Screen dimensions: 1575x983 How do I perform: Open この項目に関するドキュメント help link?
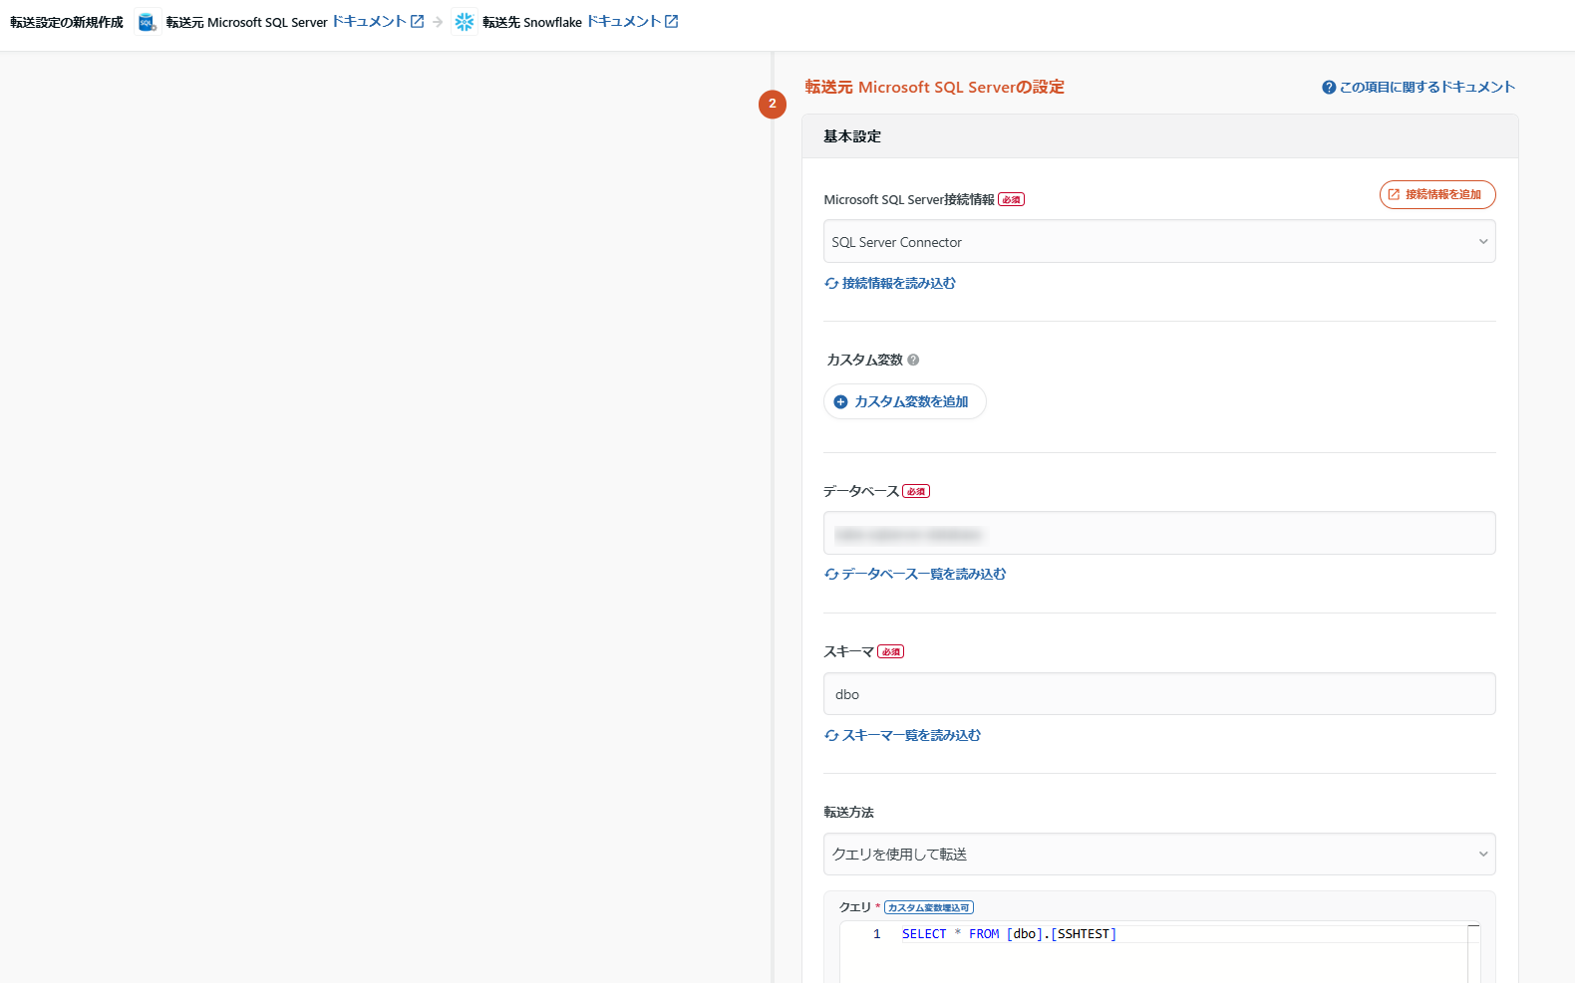[1418, 88]
